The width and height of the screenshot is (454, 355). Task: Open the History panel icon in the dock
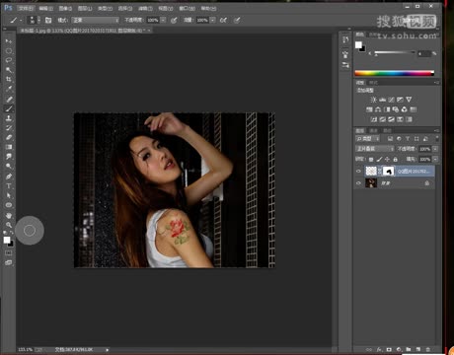[345, 39]
